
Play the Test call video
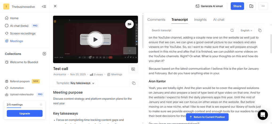coord(95,39)
